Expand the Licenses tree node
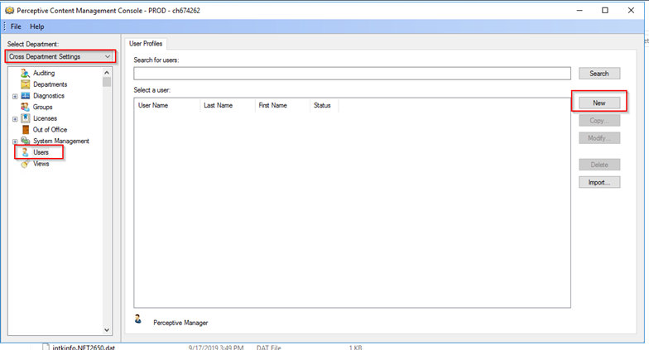The height and width of the screenshot is (350, 649). pos(15,119)
